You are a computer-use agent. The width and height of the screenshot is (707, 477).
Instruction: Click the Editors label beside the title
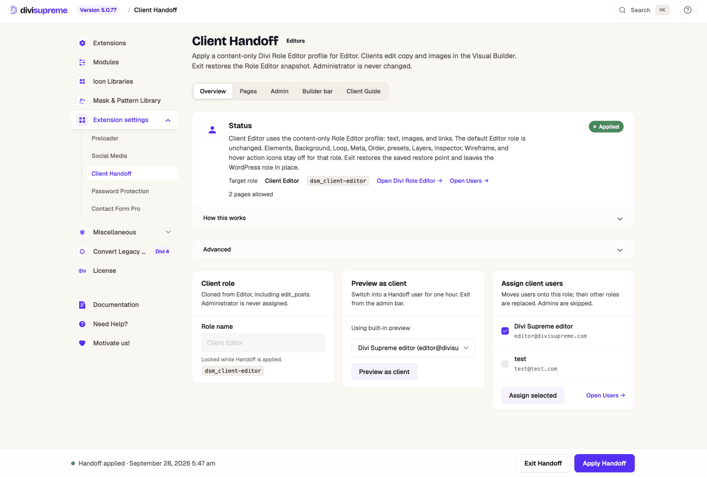(296, 41)
